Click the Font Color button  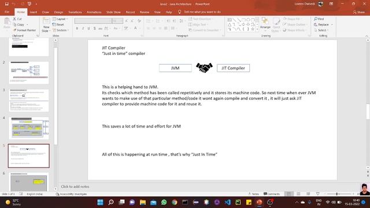point(135,28)
